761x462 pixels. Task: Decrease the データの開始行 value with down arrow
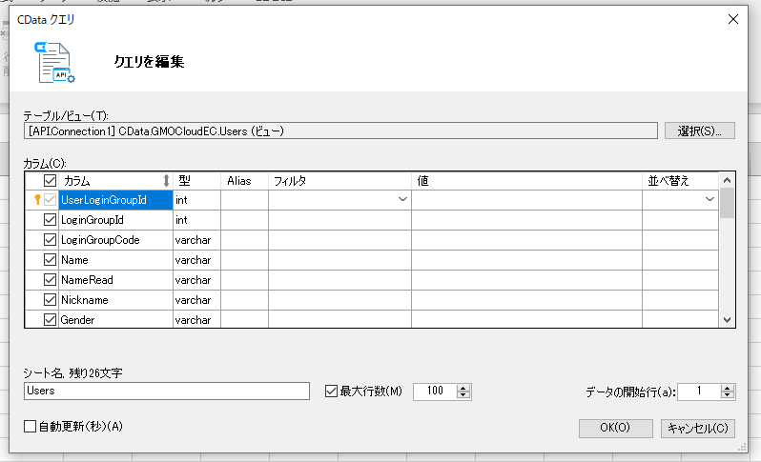[727, 394]
